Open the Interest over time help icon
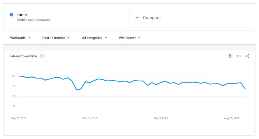Viewport: 259px width, 139px height. pos(42,56)
